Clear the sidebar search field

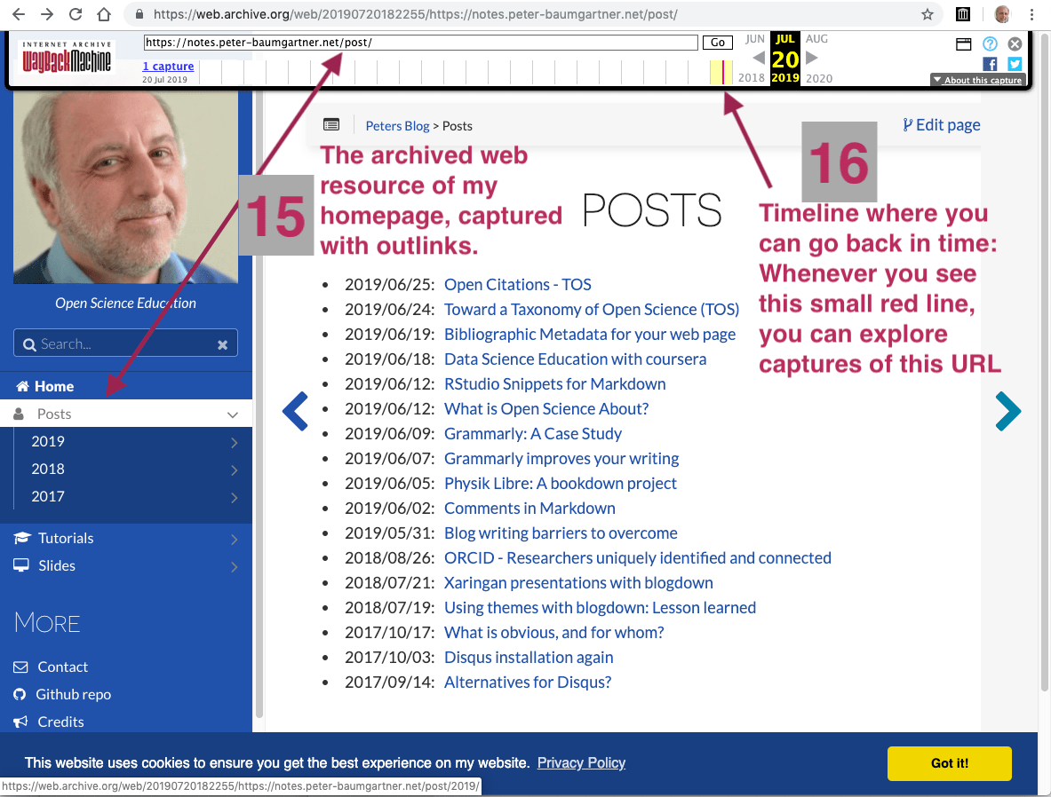pyautogui.click(x=222, y=344)
